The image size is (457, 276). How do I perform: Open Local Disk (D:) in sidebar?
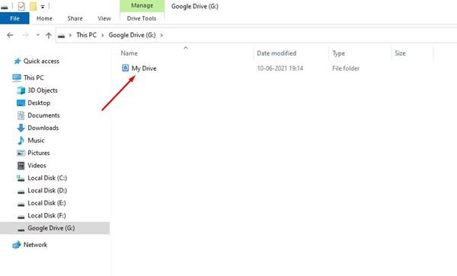47,190
